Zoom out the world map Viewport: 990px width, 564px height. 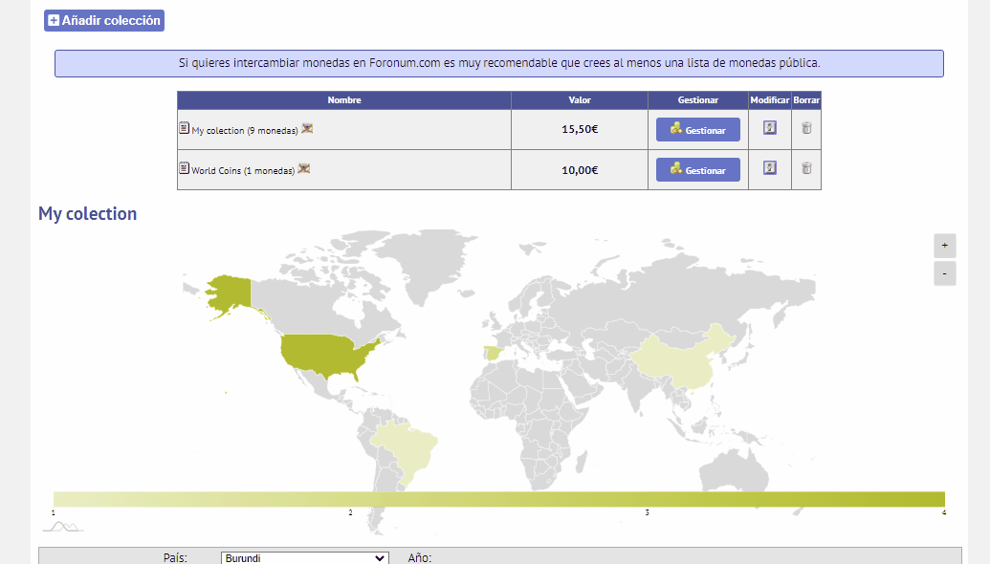point(944,273)
